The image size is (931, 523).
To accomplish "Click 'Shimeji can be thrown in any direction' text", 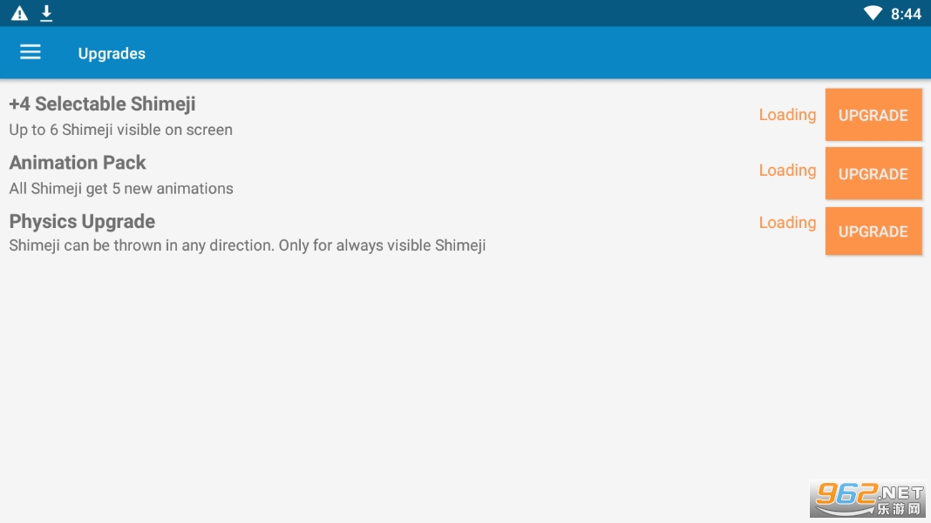I will click(x=247, y=245).
